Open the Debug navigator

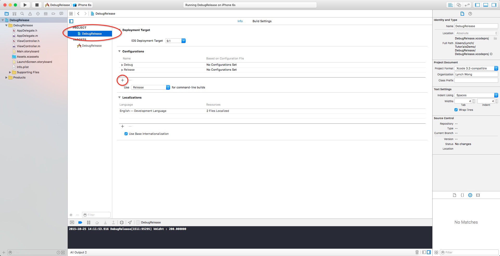tap(46, 14)
